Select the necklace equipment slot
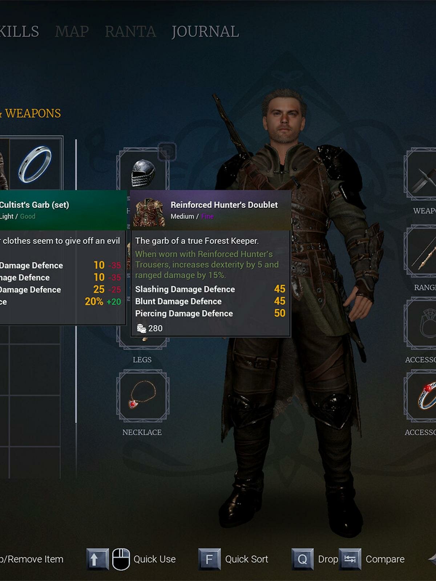 143,396
